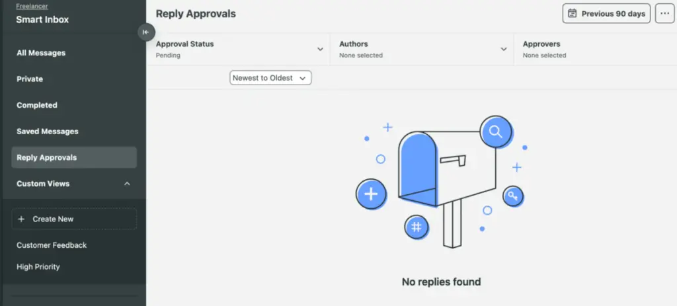Open the three-dot more options menu
Image resolution: width=677 pixels, height=306 pixels.
[664, 13]
